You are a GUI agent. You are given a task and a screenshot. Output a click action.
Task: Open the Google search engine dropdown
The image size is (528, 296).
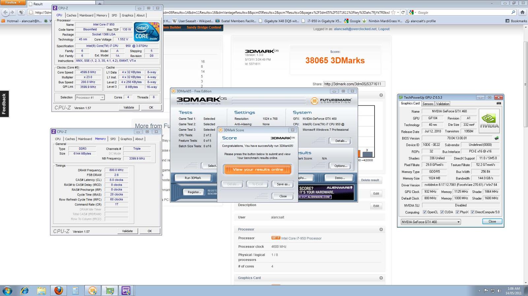point(413,13)
